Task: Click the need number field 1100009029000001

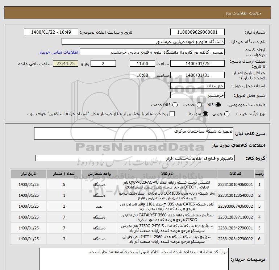Action: 197,32
